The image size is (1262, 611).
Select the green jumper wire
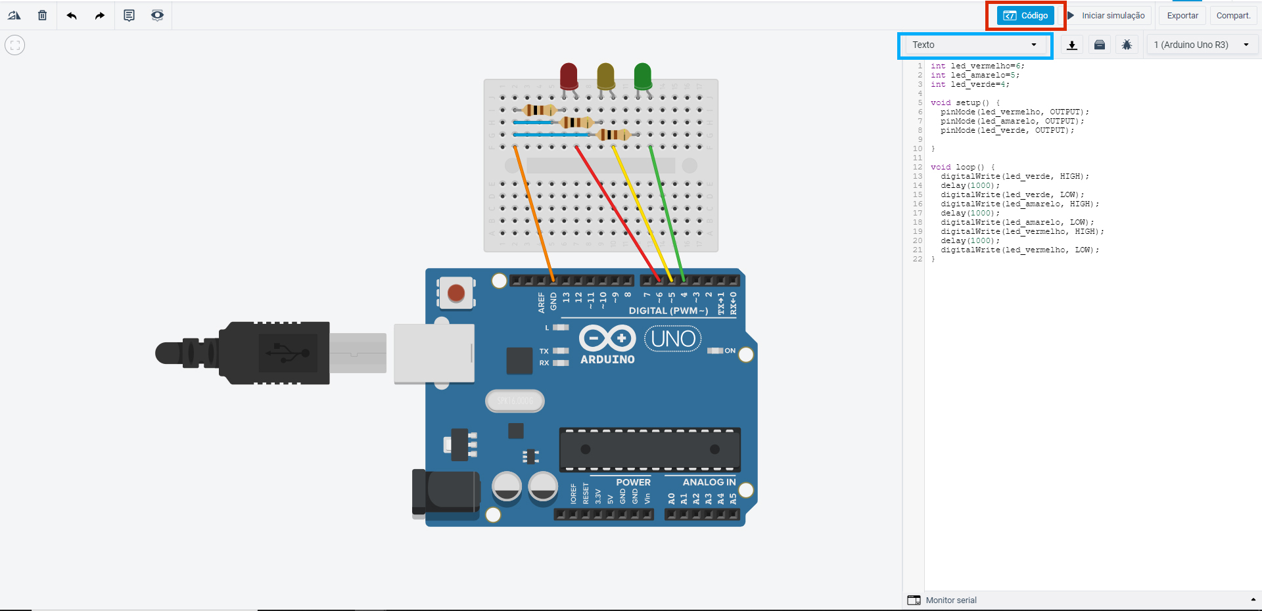(x=667, y=214)
